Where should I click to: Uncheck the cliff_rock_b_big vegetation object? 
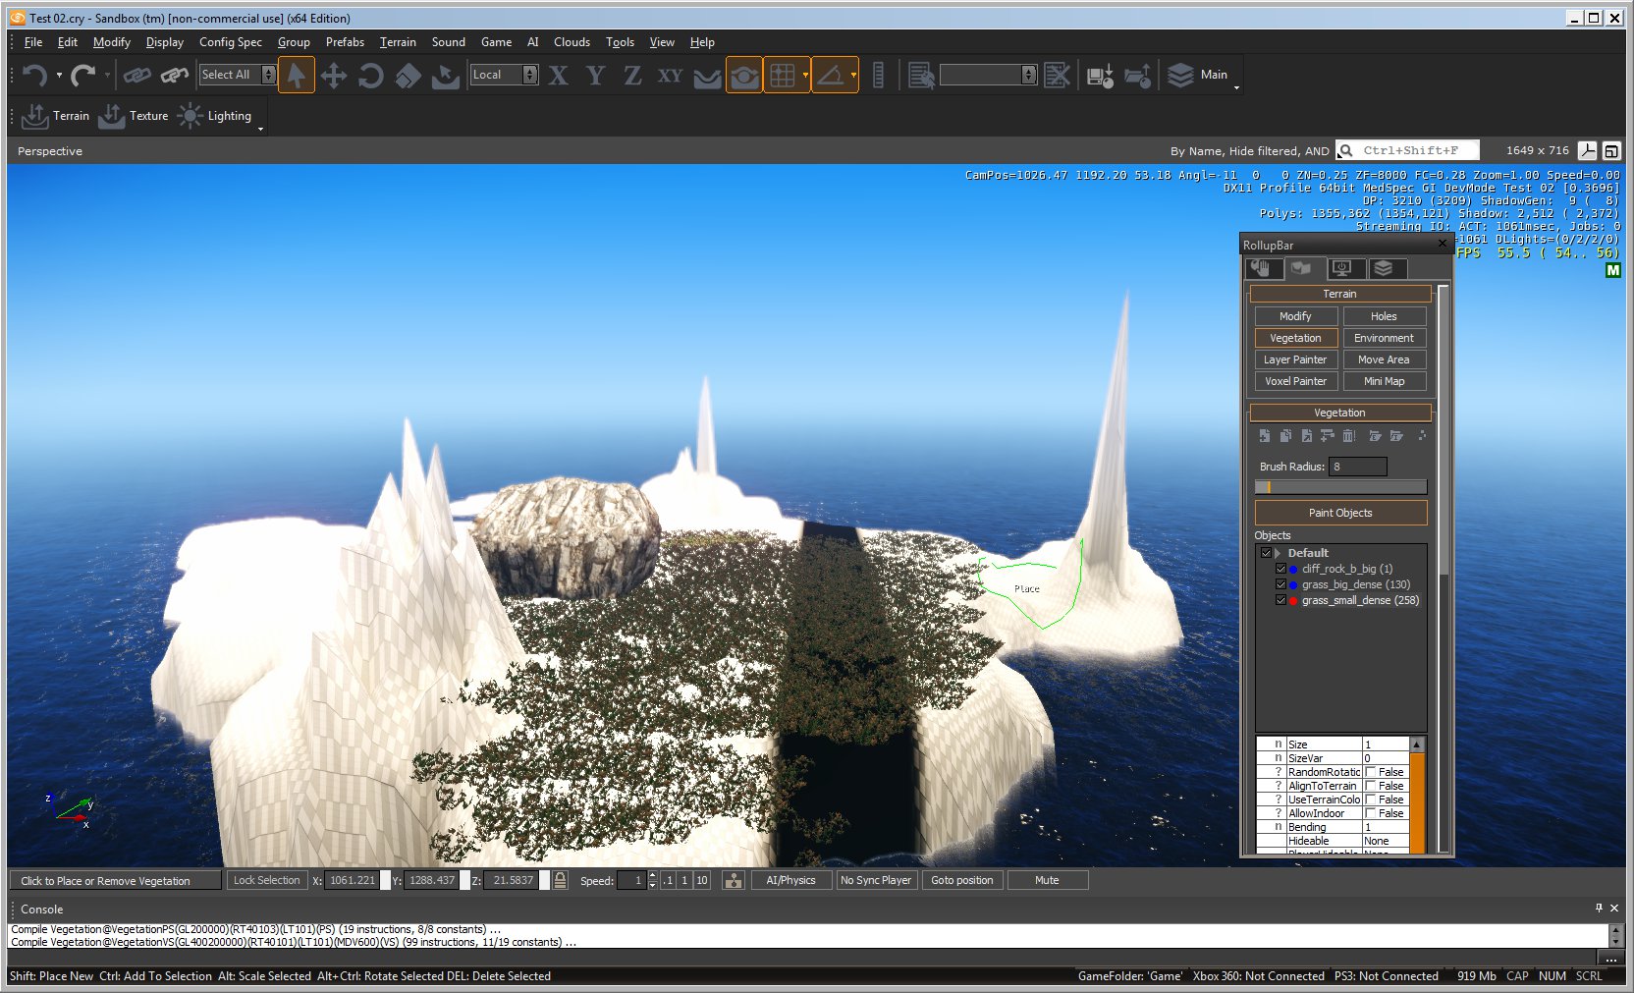[1280, 569]
